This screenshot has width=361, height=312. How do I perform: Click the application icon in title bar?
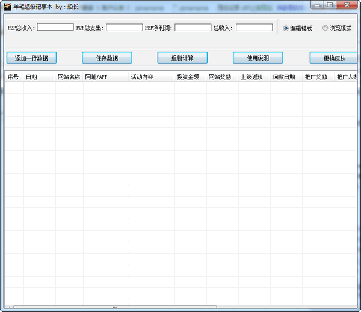click(7, 7)
